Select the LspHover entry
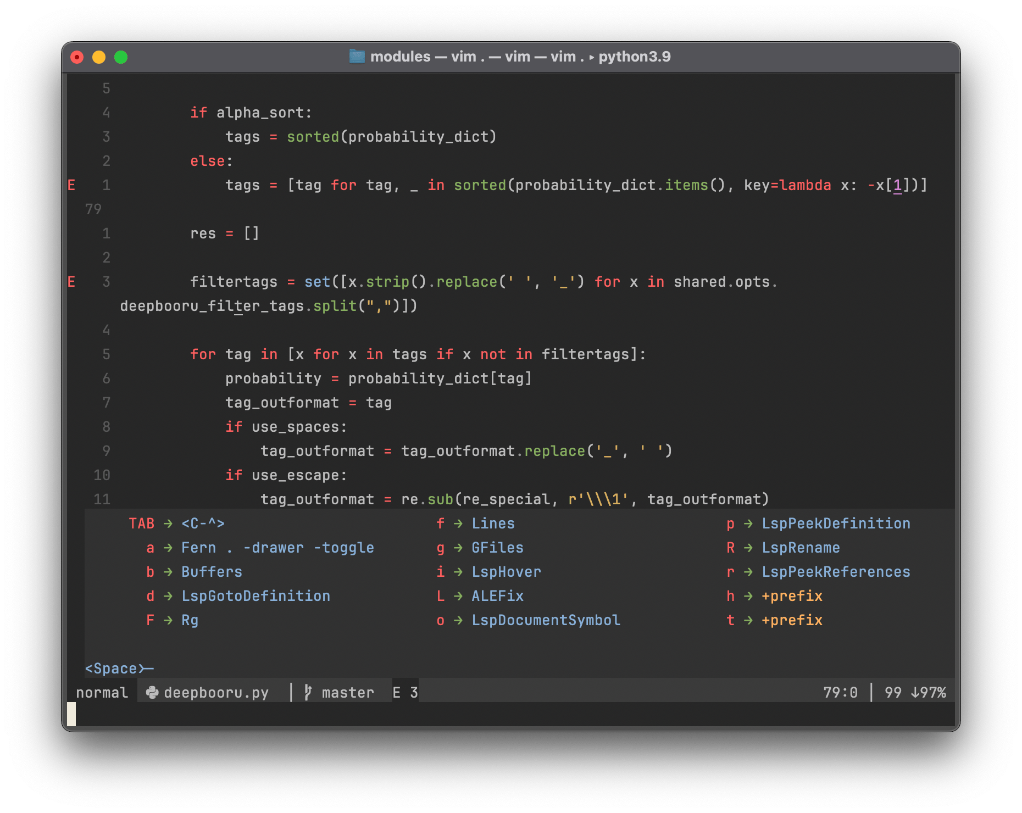1022x813 pixels. click(489, 572)
